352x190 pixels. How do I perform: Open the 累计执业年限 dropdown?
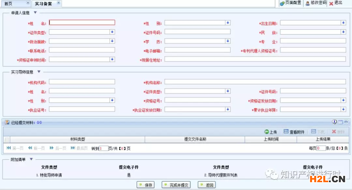344,109
